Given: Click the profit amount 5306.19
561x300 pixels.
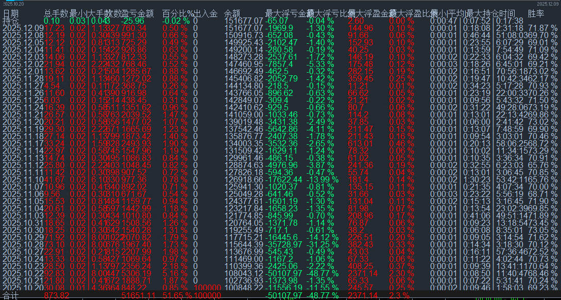Looking at the screenshot, I should click(x=137, y=273).
